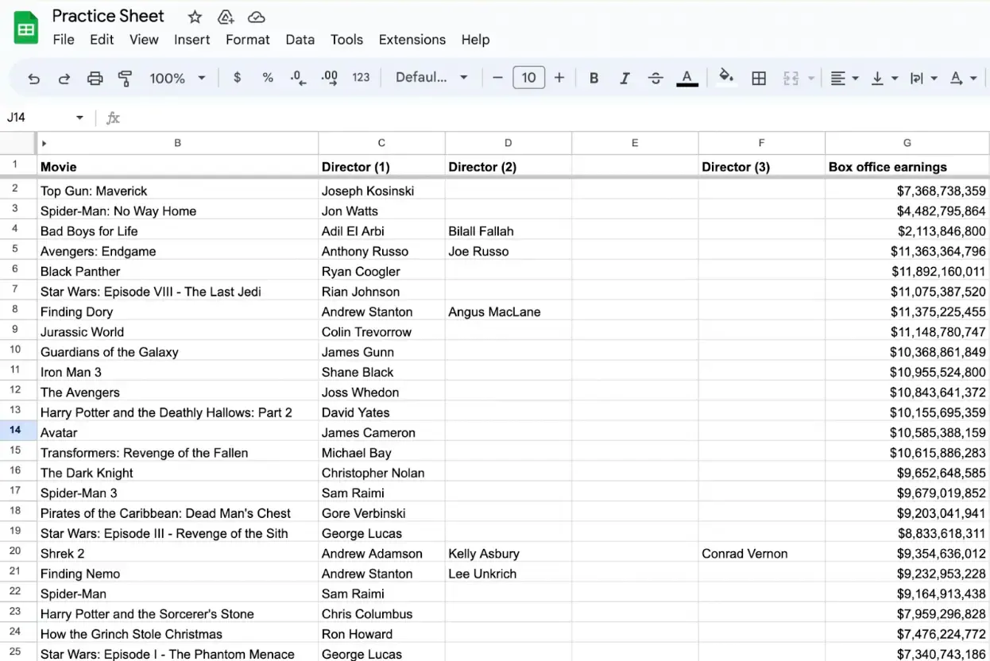Open the 123 more formats menu

click(361, 78)
